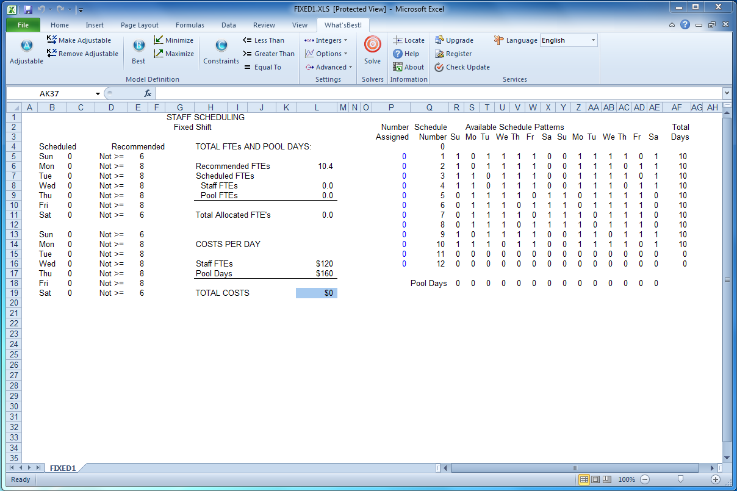
Task: Expand the Integers dropdown menu
Action: point(326,40)
